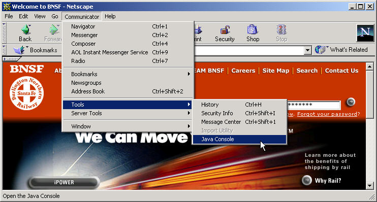Open the File menu
Image resolution: width=377 pixels, height=202 pixels.
click(9, 16)
